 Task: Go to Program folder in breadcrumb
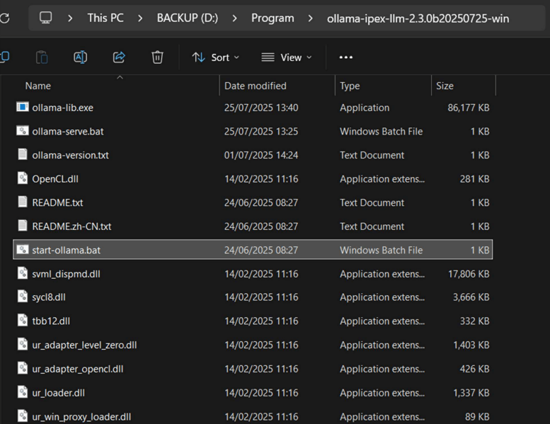273,18
